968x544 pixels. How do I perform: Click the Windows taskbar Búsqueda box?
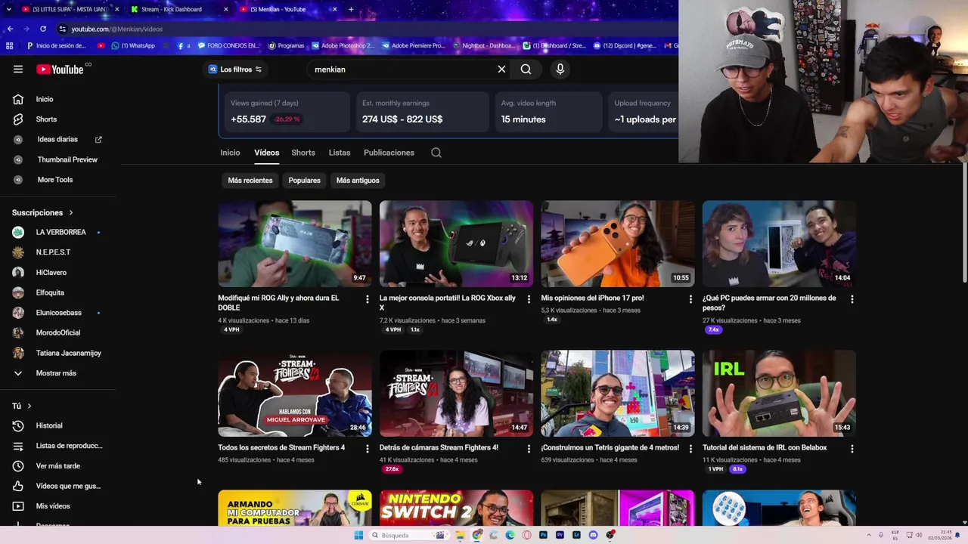tap(408, 535)
